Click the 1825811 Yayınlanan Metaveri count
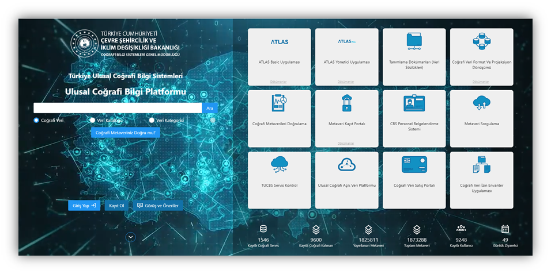This screenshot has width=551, height=274. (x=368, y=240)
